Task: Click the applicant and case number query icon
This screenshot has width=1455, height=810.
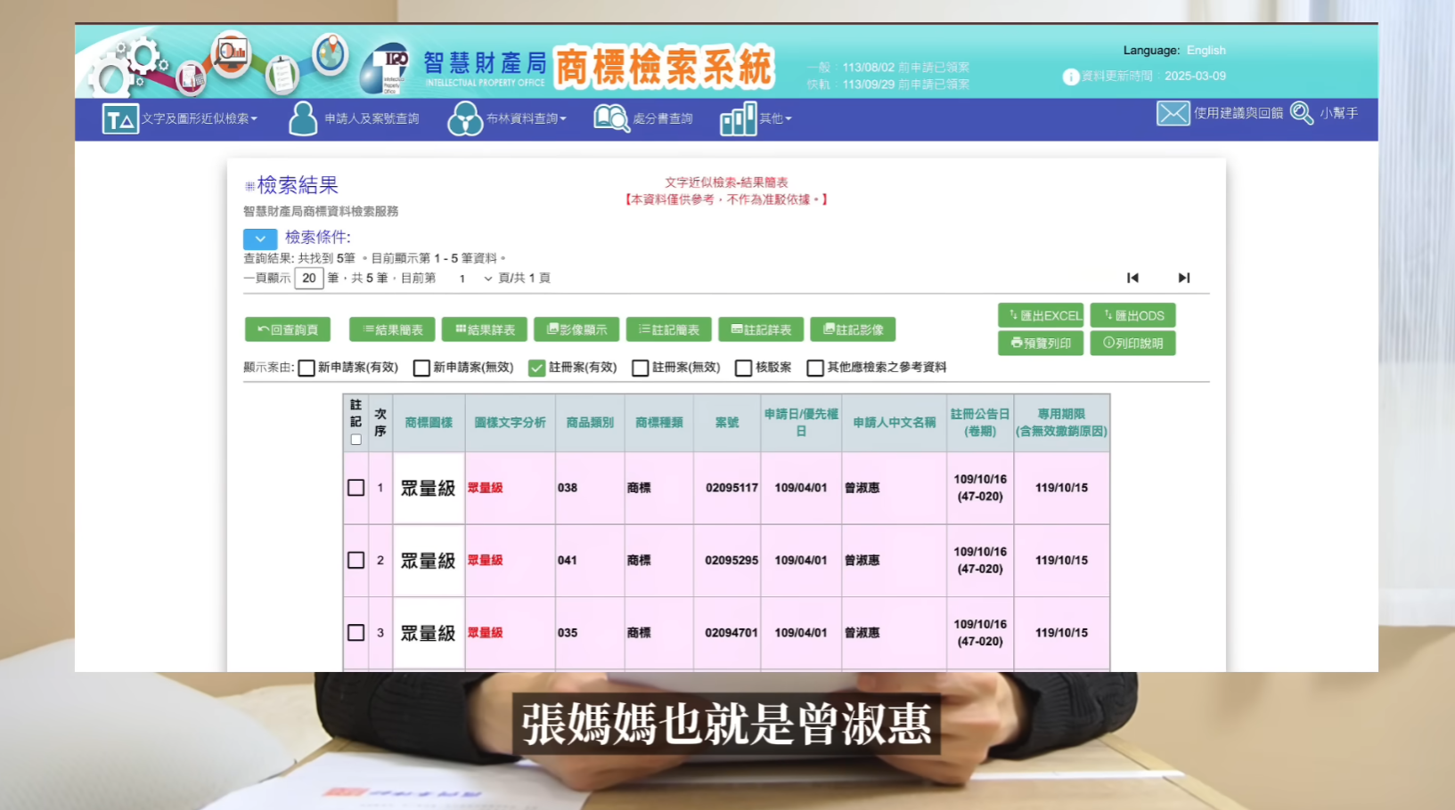Action: (303, 118)
